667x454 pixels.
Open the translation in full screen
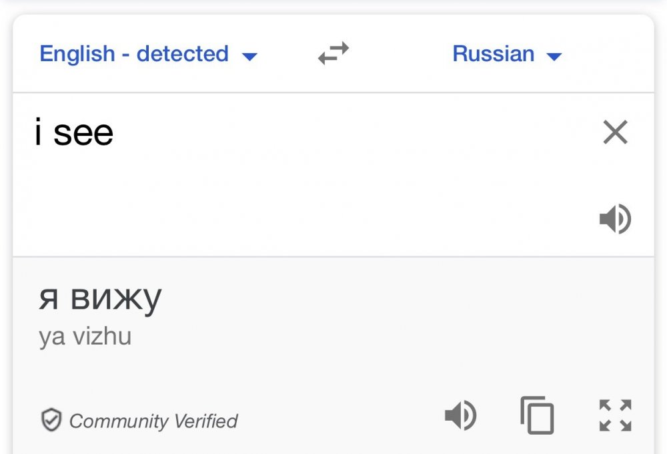tap(615, 415)
